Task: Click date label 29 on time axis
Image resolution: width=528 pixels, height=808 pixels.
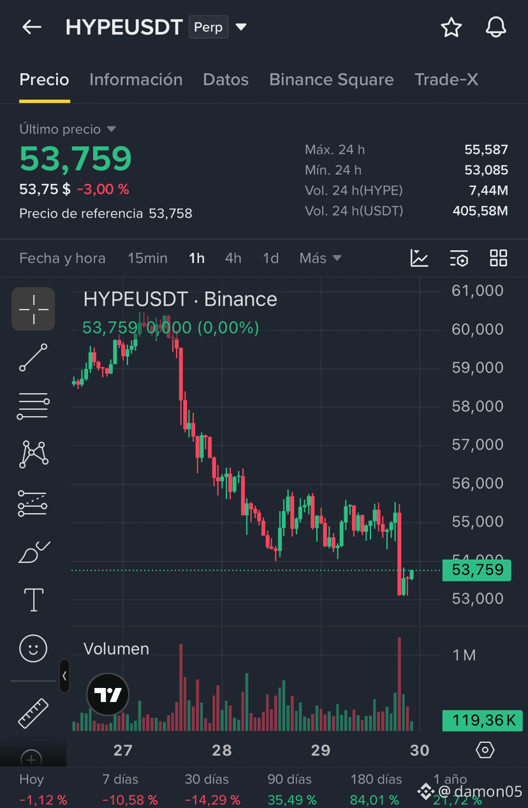Action: coord(320,750)
